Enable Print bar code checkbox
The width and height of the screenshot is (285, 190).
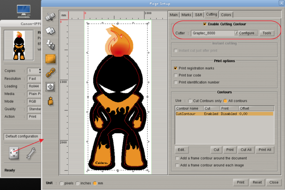click(x=176, y=75)
